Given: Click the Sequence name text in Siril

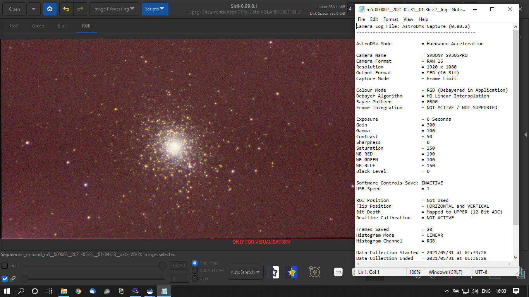Looking at the screenshot, I should pos(88,254).
